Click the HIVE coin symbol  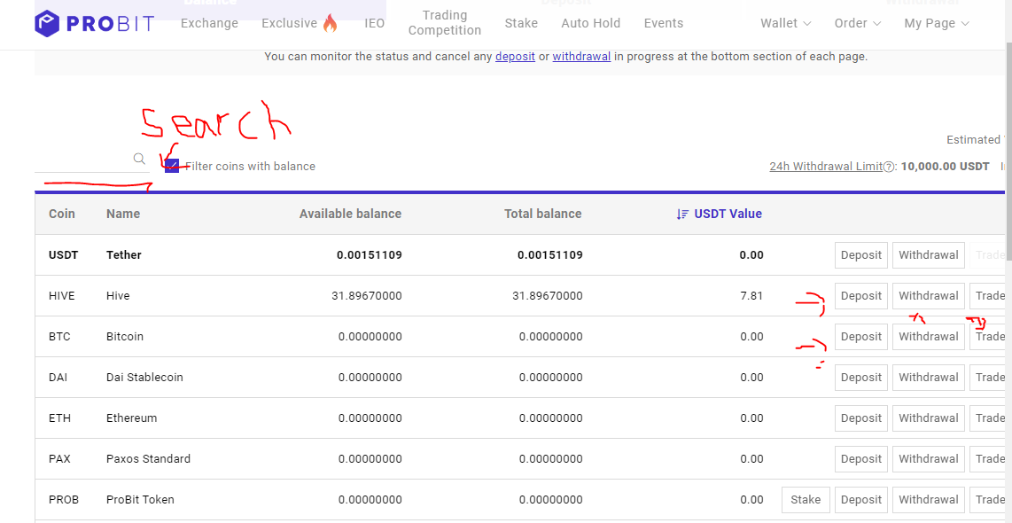62,296
